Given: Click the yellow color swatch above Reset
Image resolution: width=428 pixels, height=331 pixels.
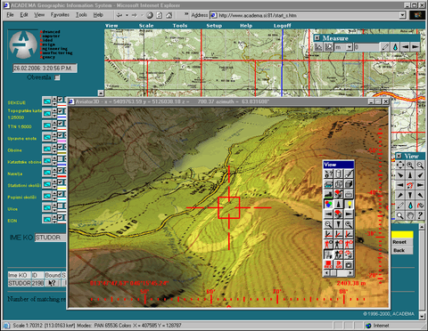Looking at the screenshot, I should [x=402, y=235].
